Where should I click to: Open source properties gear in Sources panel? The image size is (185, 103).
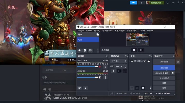click(x=143, y=88)
